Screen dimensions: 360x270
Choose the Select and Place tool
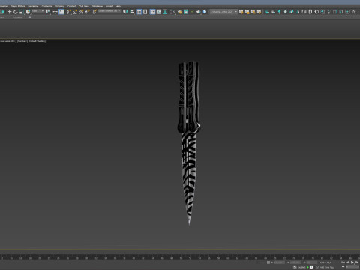(x=28, y=12)
